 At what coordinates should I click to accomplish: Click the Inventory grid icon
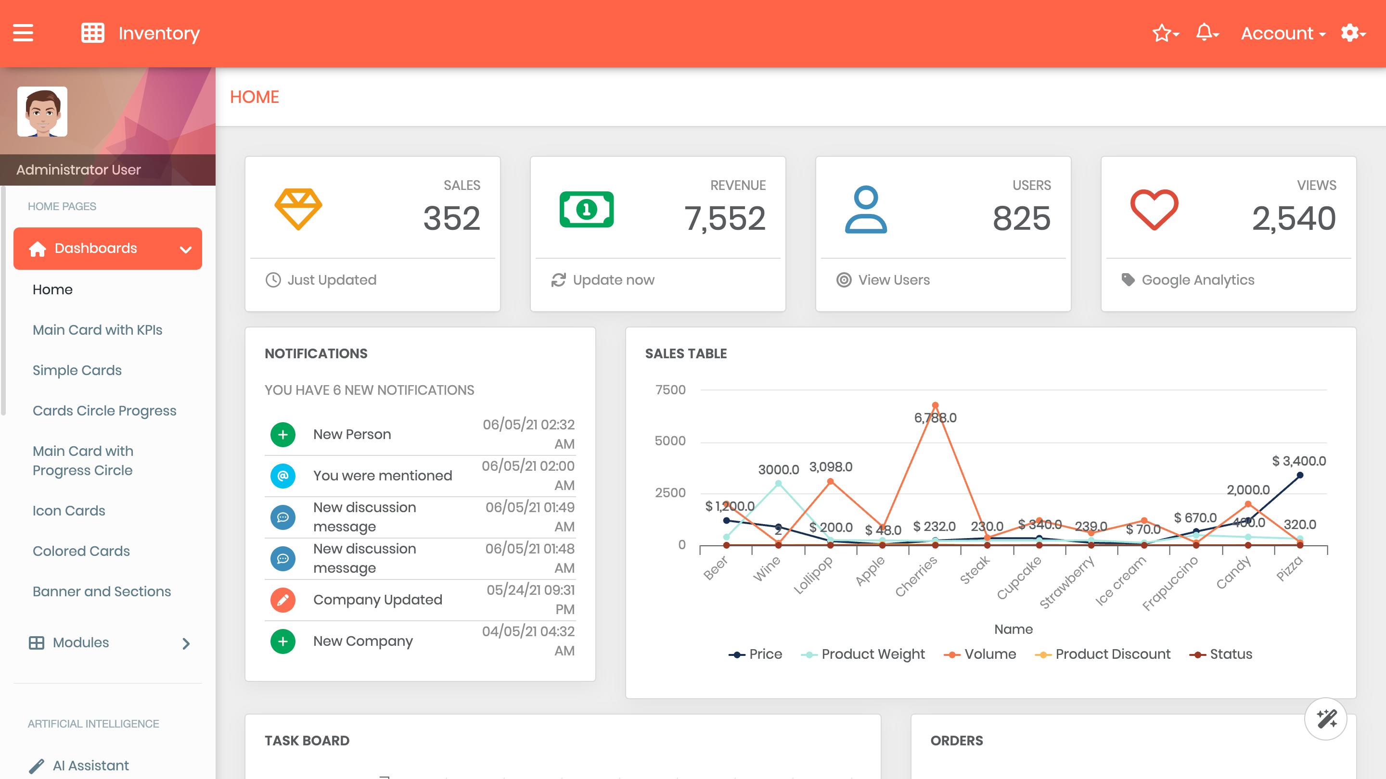pyautogui.click(x=92, y=33)
